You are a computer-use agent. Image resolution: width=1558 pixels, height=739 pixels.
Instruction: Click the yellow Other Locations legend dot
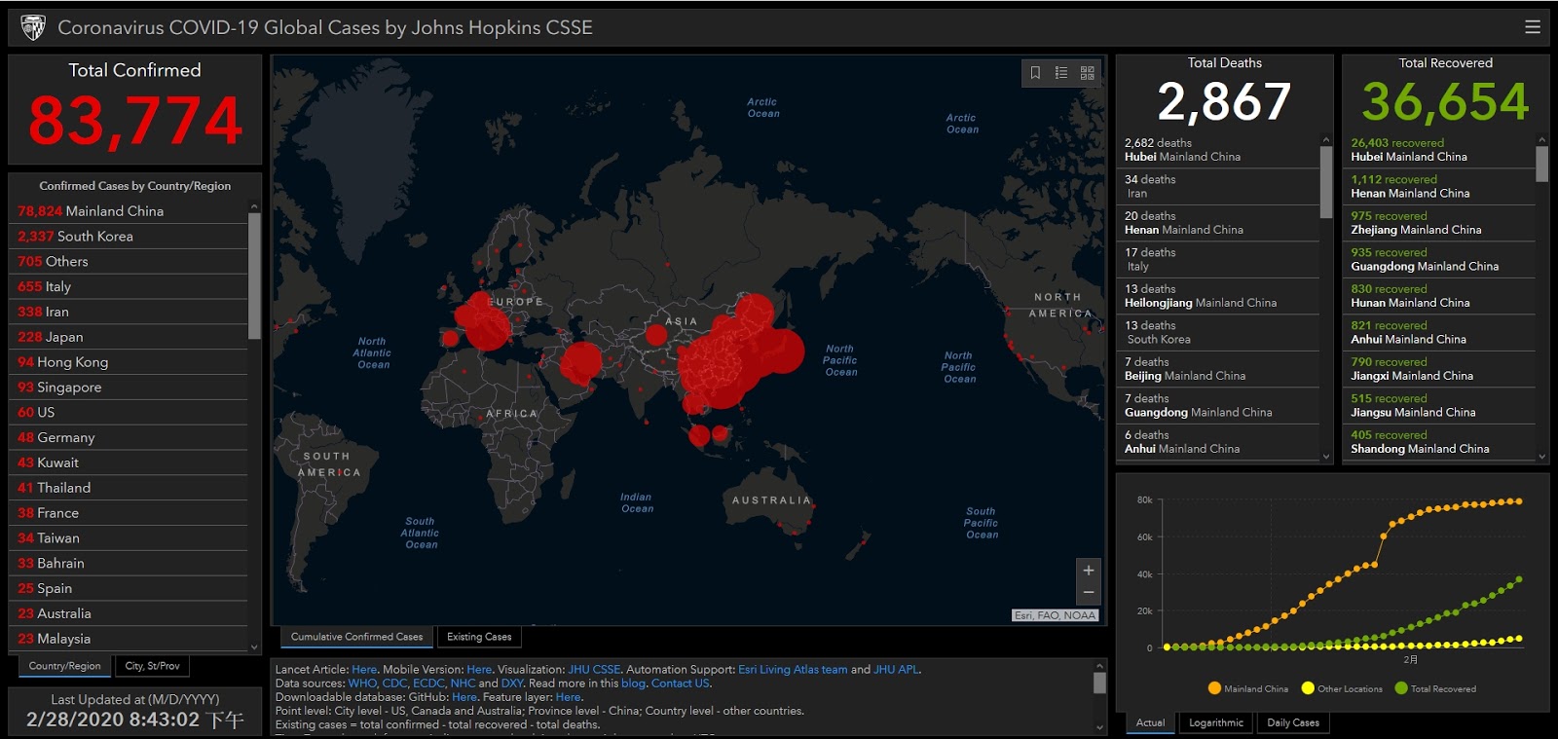1308,688
